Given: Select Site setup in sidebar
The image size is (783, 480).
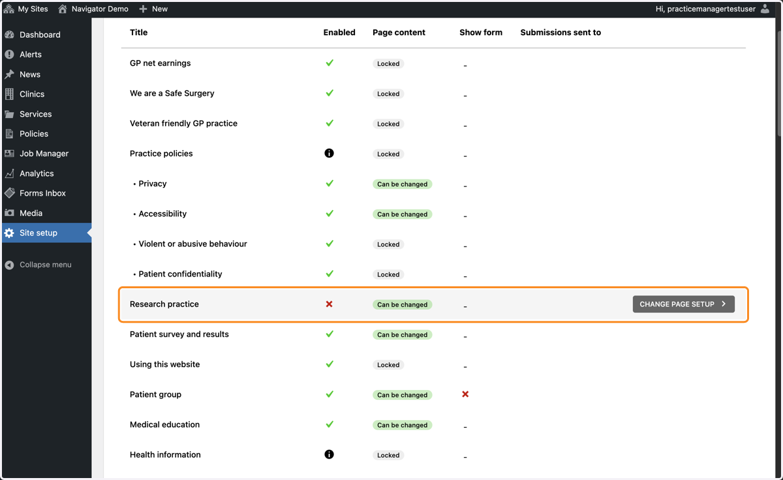Looking at the screenshot, I should [x=46, y=233].
